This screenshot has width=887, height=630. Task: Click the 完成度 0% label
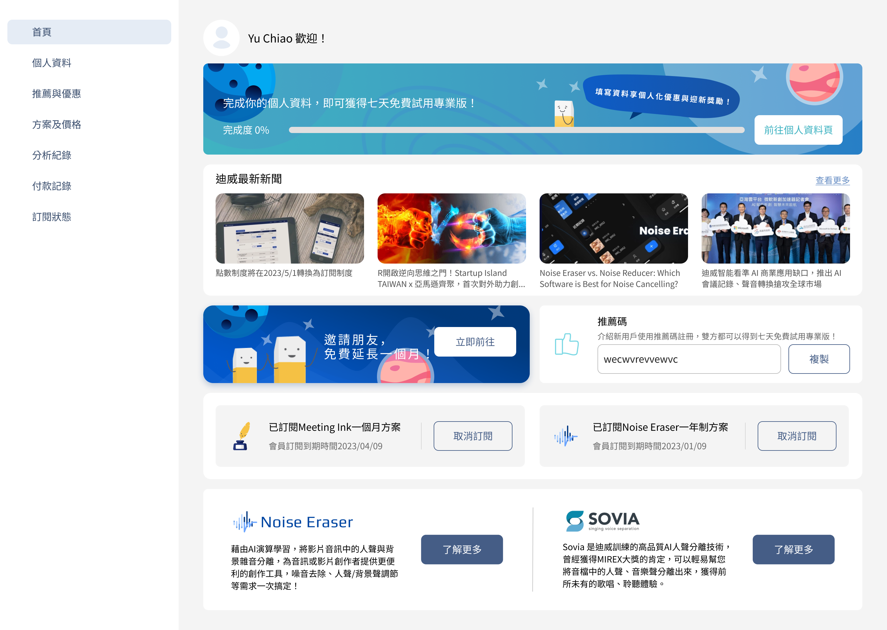[246, 130]
